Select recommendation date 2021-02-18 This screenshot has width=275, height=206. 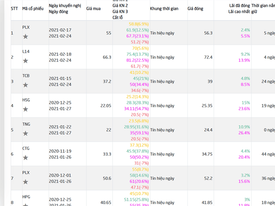[60, 54]
